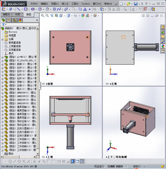This screenshot has height=169, width=166.
Task: Expand the 底板<1> component node
Action: click(x=3, y=65)
